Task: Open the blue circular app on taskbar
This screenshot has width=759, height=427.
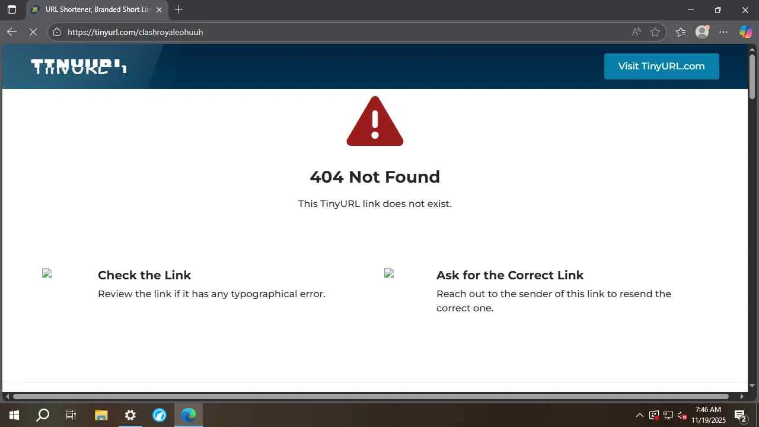Action: 160,415
